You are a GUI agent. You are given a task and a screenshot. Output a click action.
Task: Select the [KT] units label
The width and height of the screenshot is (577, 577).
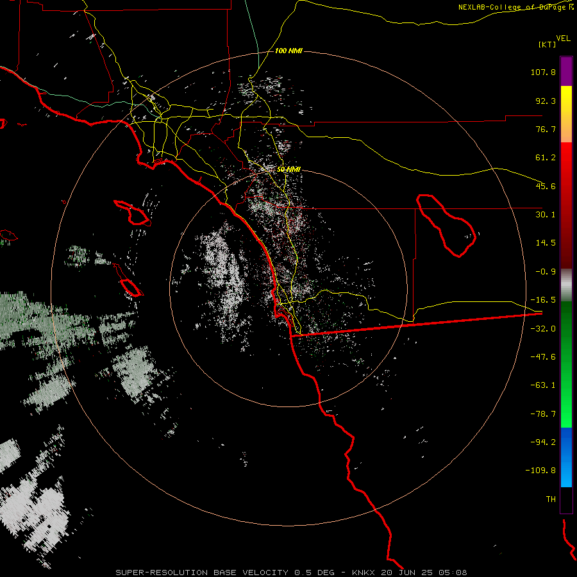[547, 44]
